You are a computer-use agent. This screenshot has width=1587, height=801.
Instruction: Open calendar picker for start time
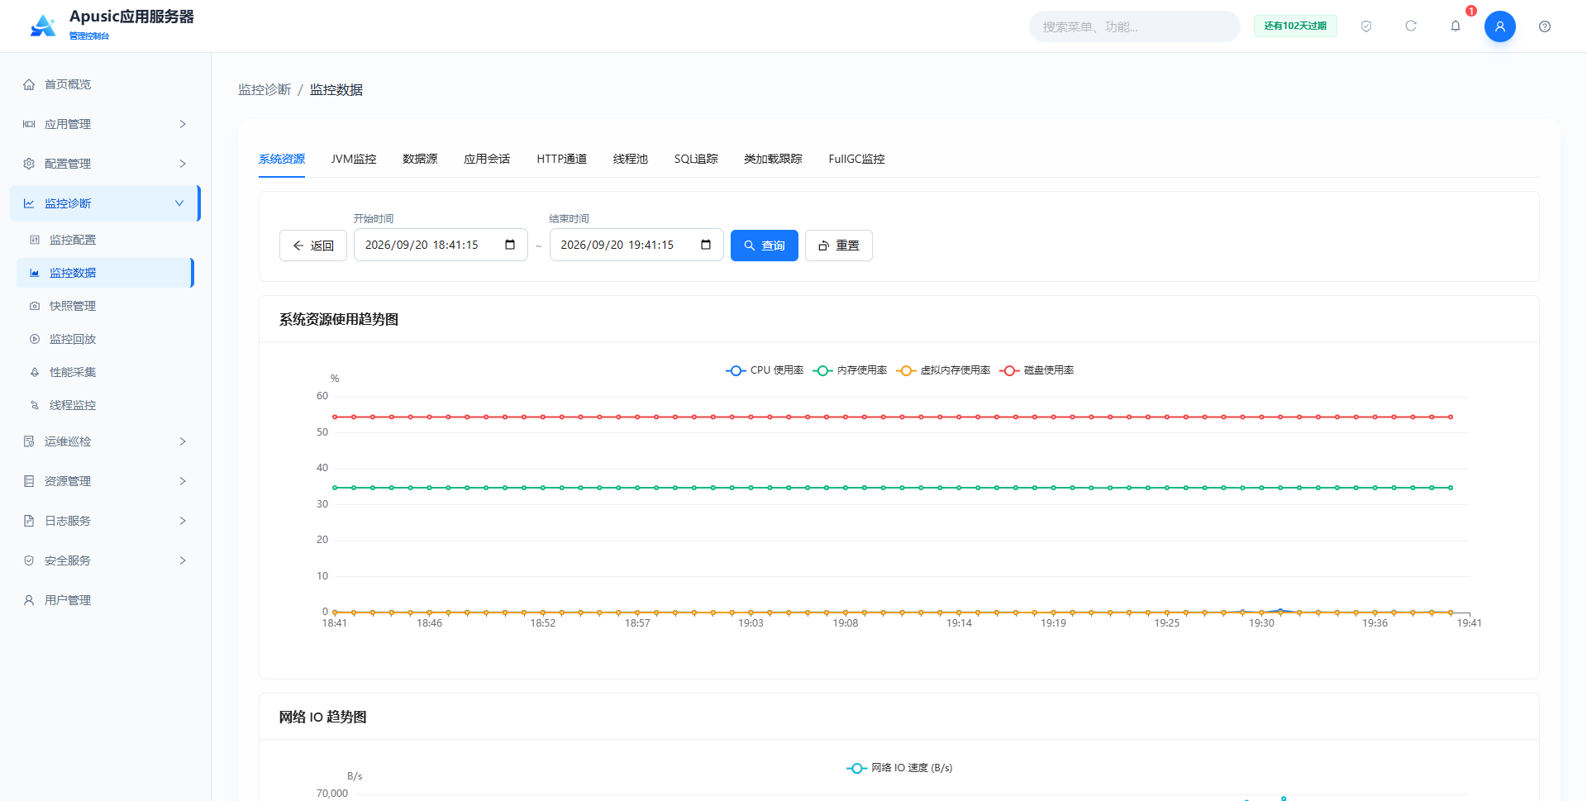[x=510, y=245]
